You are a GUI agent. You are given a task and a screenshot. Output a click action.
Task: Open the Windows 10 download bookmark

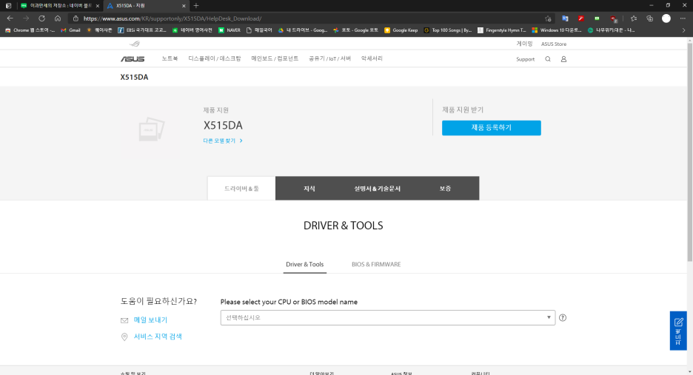[557, 30]
